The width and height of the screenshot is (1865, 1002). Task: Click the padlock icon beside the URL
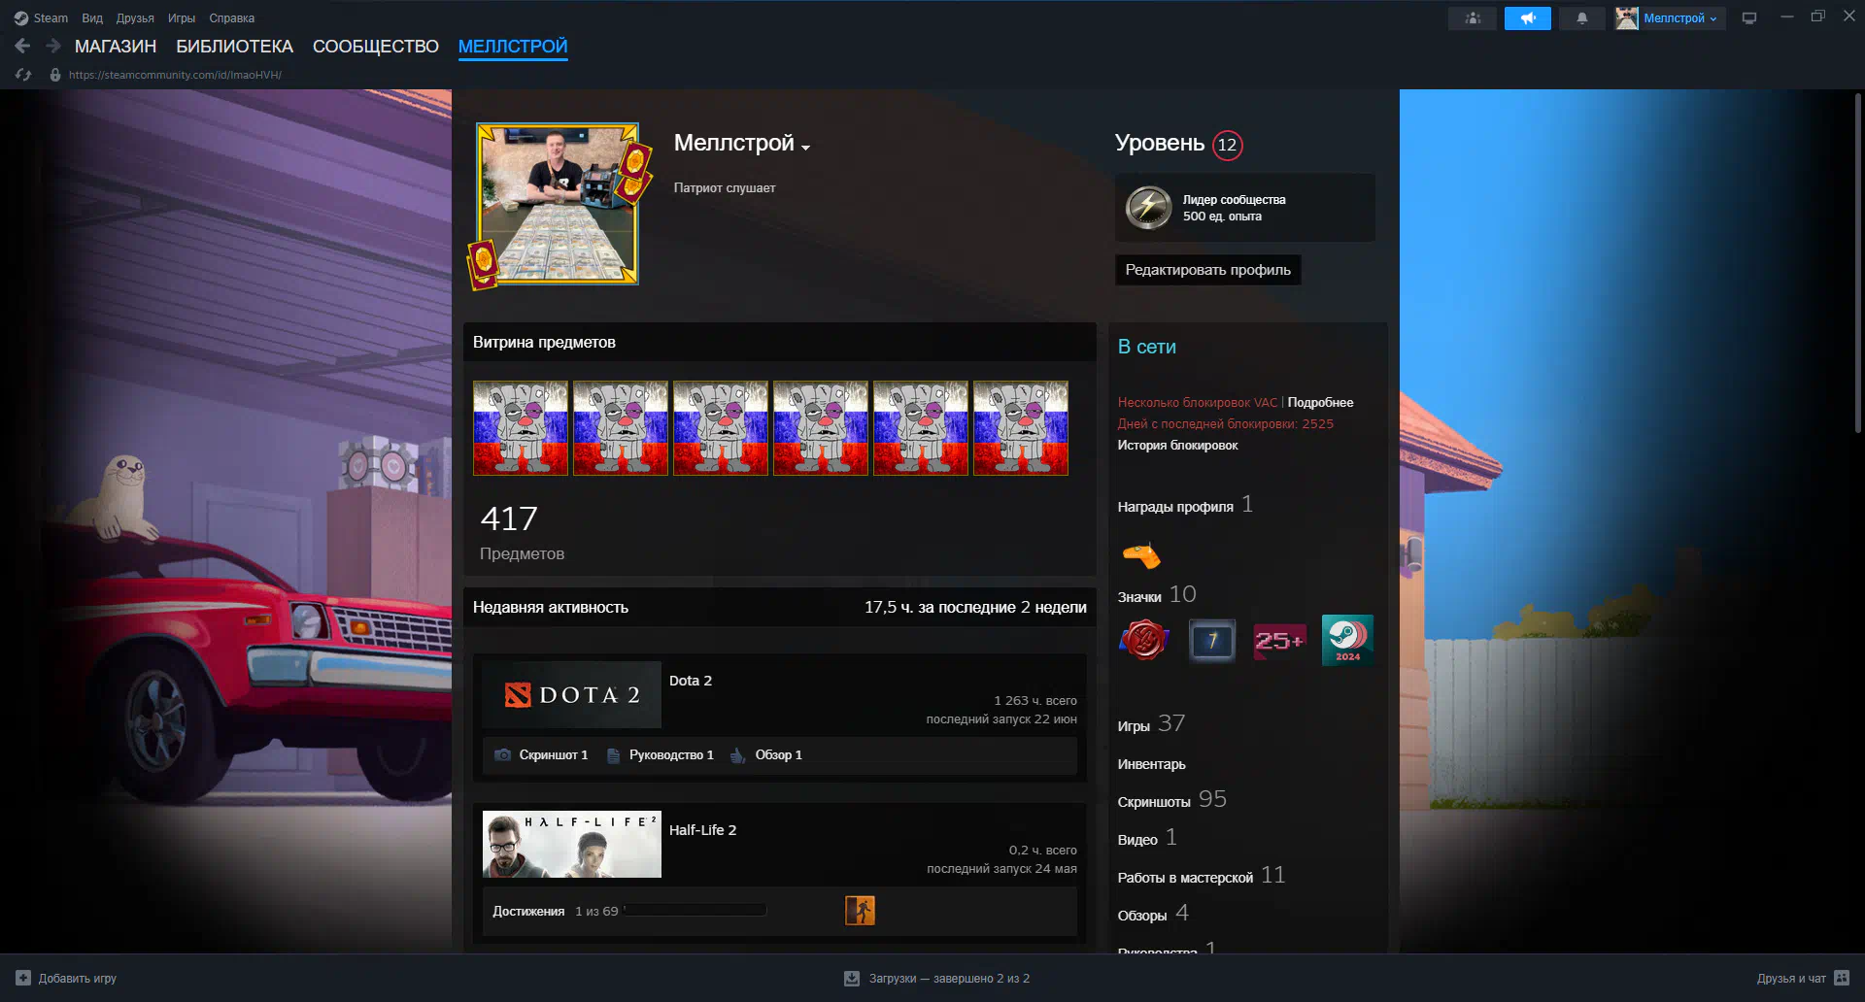click(x=55, y=75)
